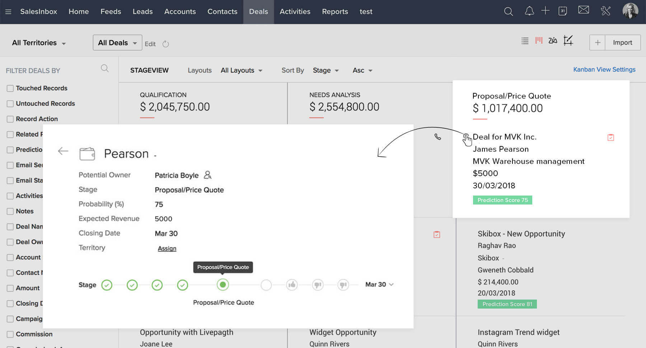The width and height of the screenshot is (646, 348).
Task: Go to the Reports tab
Action: (335, 11)
